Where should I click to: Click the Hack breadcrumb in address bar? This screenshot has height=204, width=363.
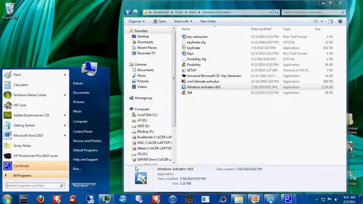point(192,12)
